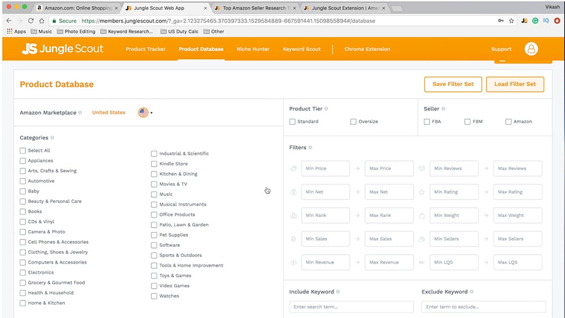Click the Include Keyword search term field
565x318 pixels.
(351, 307)
